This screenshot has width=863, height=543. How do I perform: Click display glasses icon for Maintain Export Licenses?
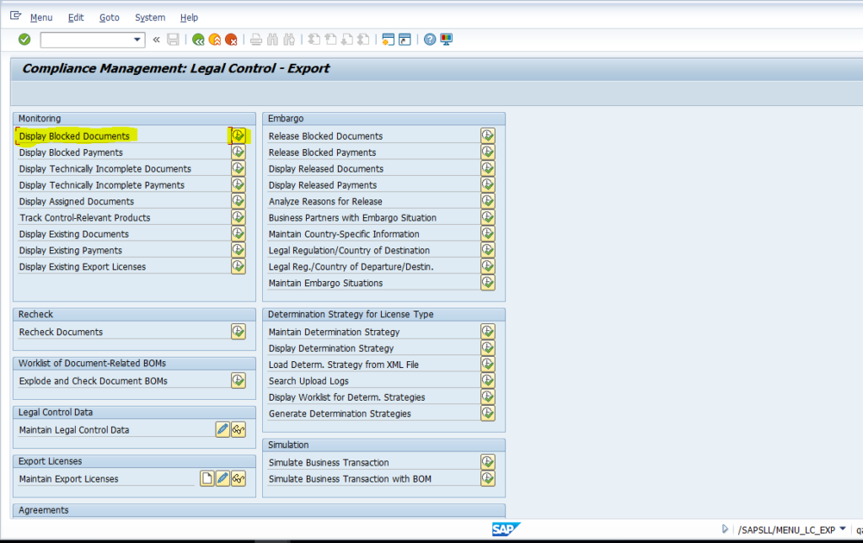(x=238, y=478)
